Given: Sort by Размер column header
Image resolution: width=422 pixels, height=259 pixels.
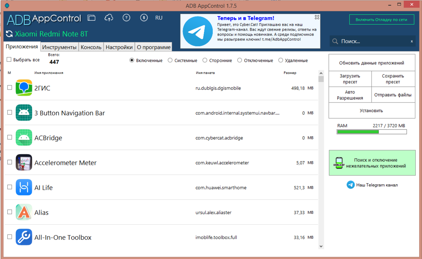Looking at the screenshot, I should click(290, 73).
